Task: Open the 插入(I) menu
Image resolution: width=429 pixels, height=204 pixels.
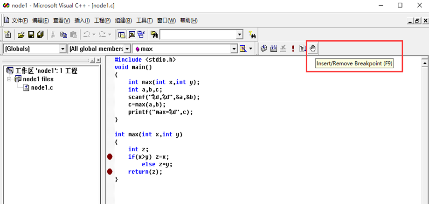Action: click(82, 21)
